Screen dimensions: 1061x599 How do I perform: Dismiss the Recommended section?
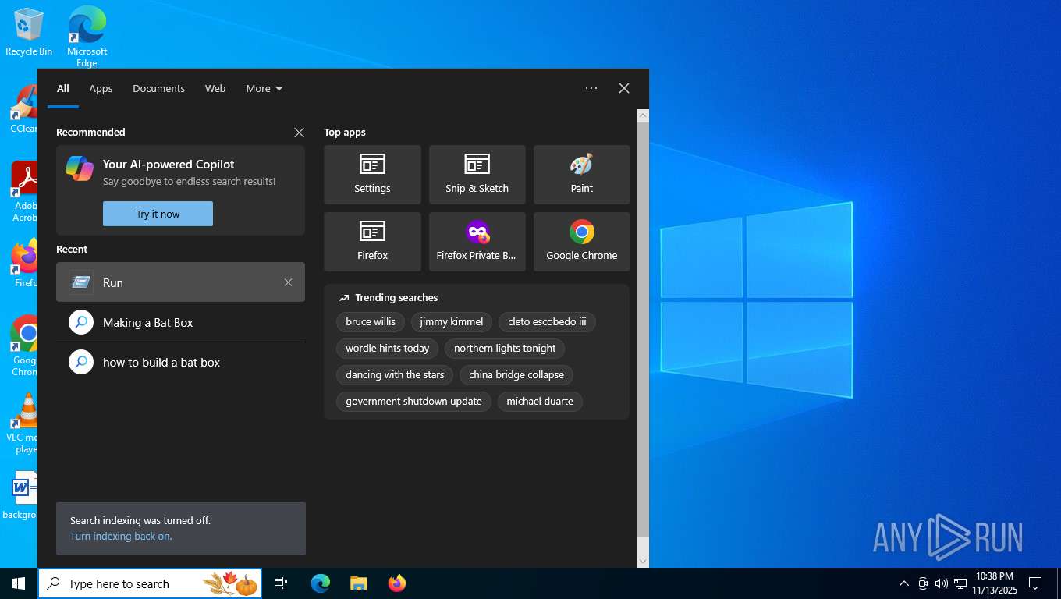point(299,133)
